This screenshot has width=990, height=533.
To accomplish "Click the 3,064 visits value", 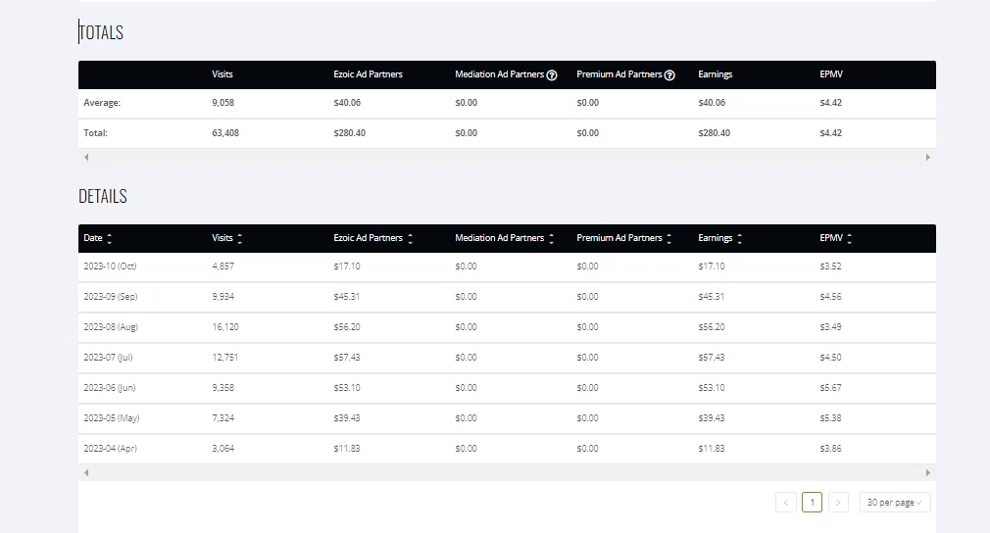I will coord(223,449).
